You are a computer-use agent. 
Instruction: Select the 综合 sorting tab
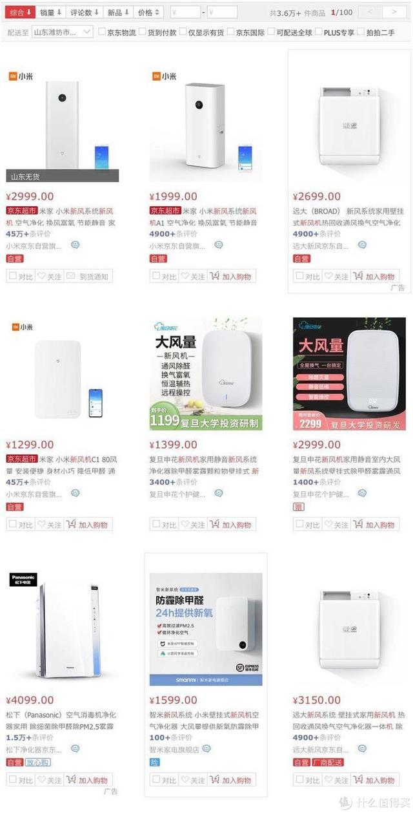point(19,12)
